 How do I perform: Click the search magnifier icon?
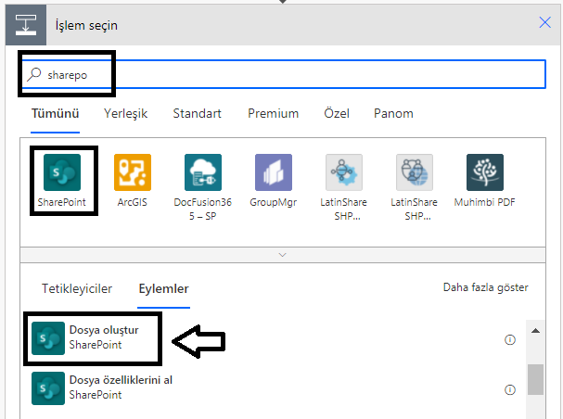(34, 74)
